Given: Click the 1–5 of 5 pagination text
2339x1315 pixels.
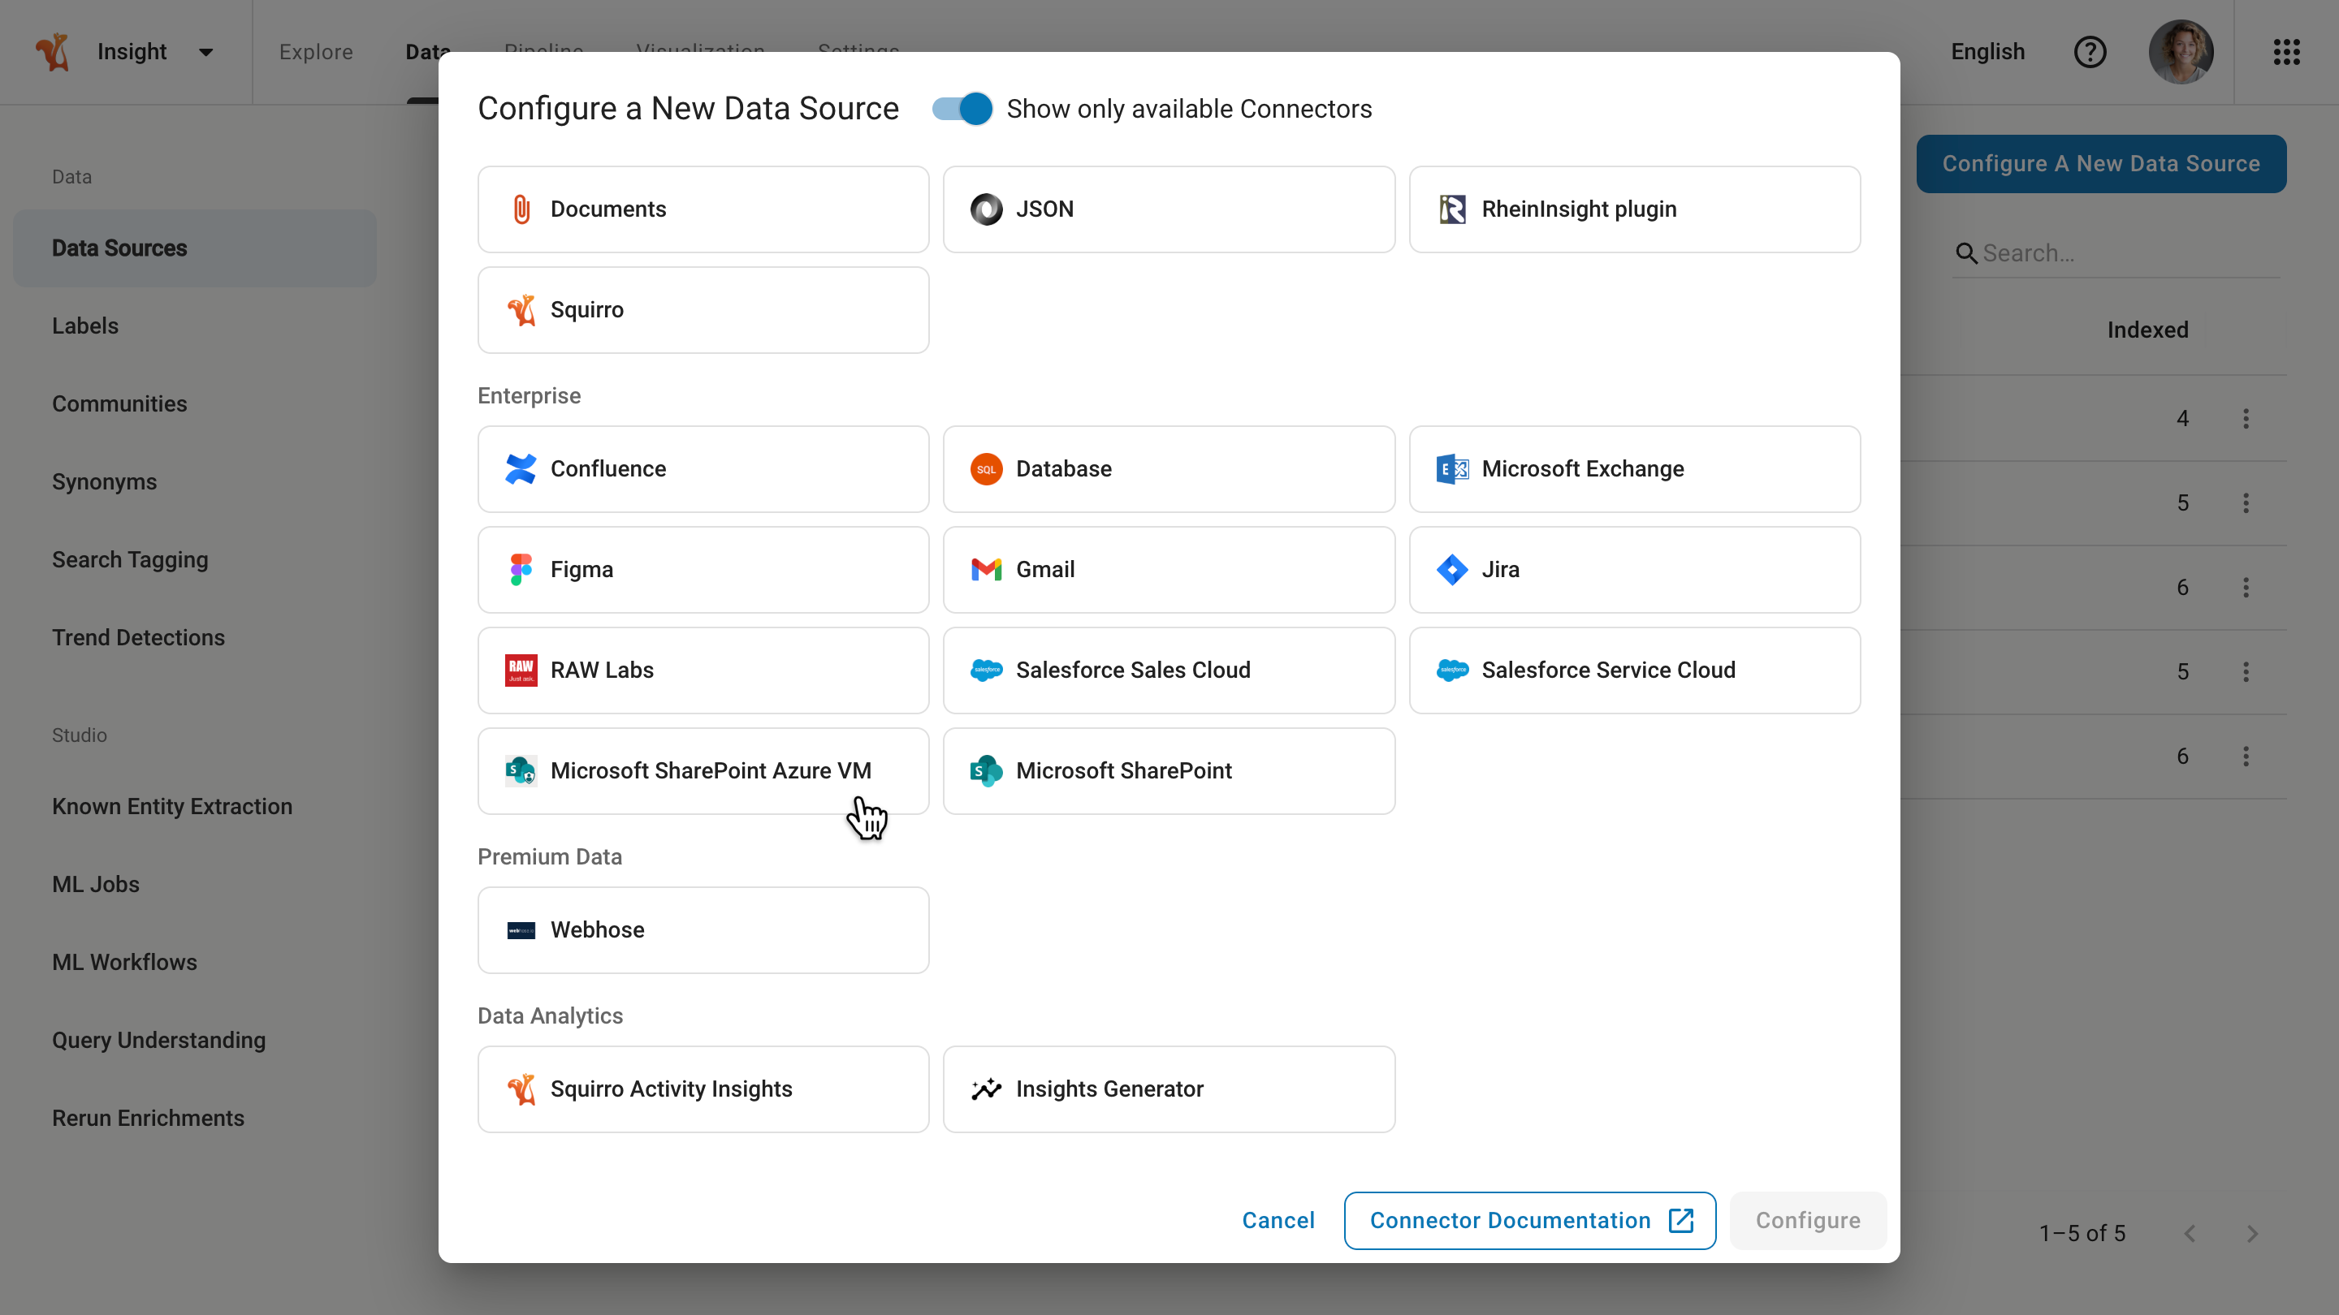Looking at the screenshot, I should coord(2082,1233).
